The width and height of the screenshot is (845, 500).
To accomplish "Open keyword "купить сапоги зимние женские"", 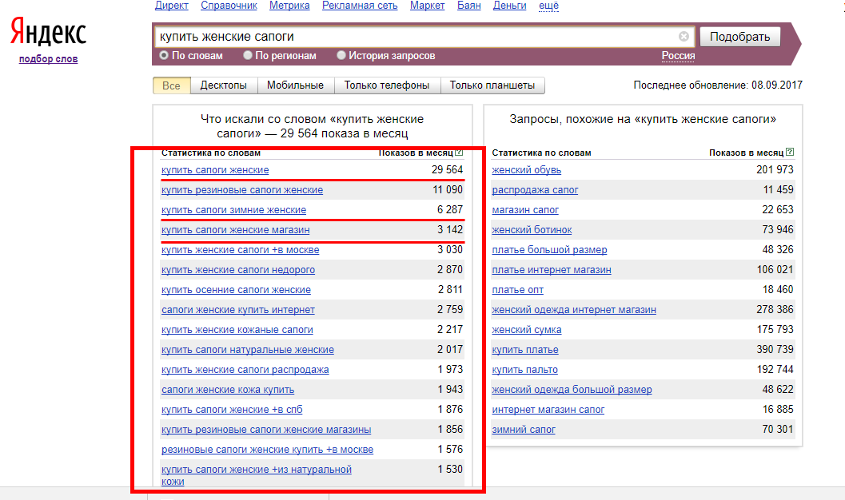I will [x=234, y=210].
